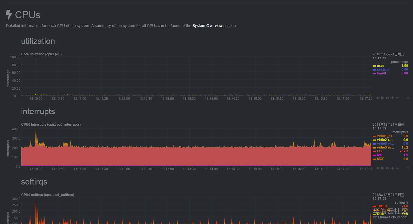413x224 pixels.
Task: Click the TIMER value 21.0
Action: pyautogui.click(x=405, y=206)
